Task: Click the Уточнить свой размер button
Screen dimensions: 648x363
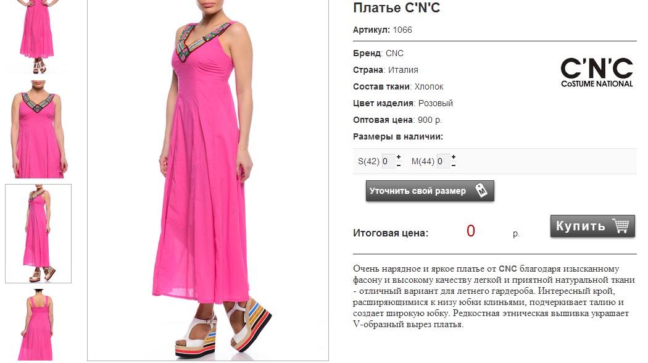Action: click(430, 191)
